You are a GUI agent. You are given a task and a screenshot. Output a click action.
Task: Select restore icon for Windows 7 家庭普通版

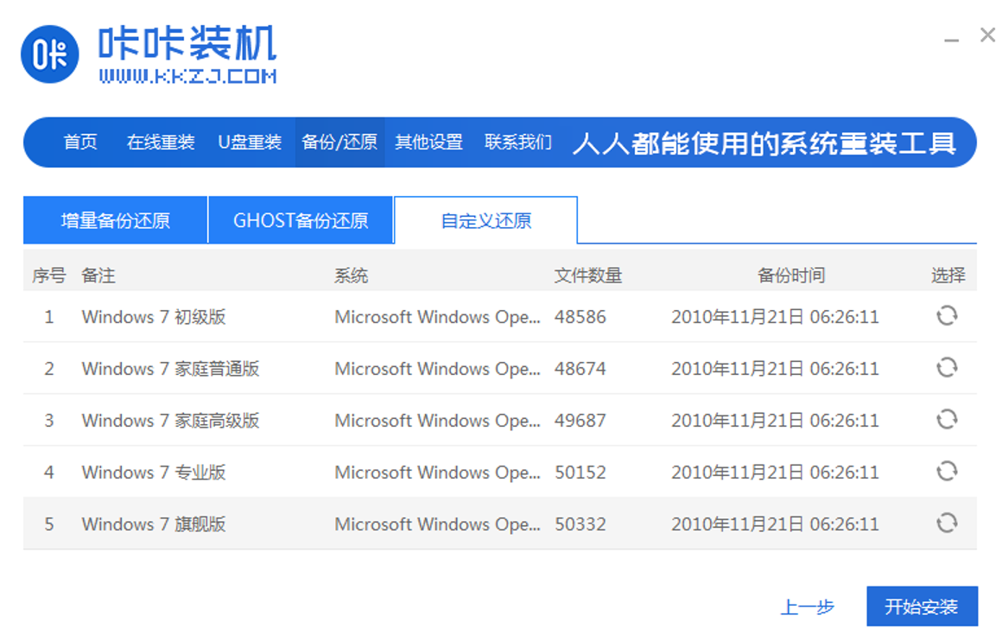click(947, 368)
